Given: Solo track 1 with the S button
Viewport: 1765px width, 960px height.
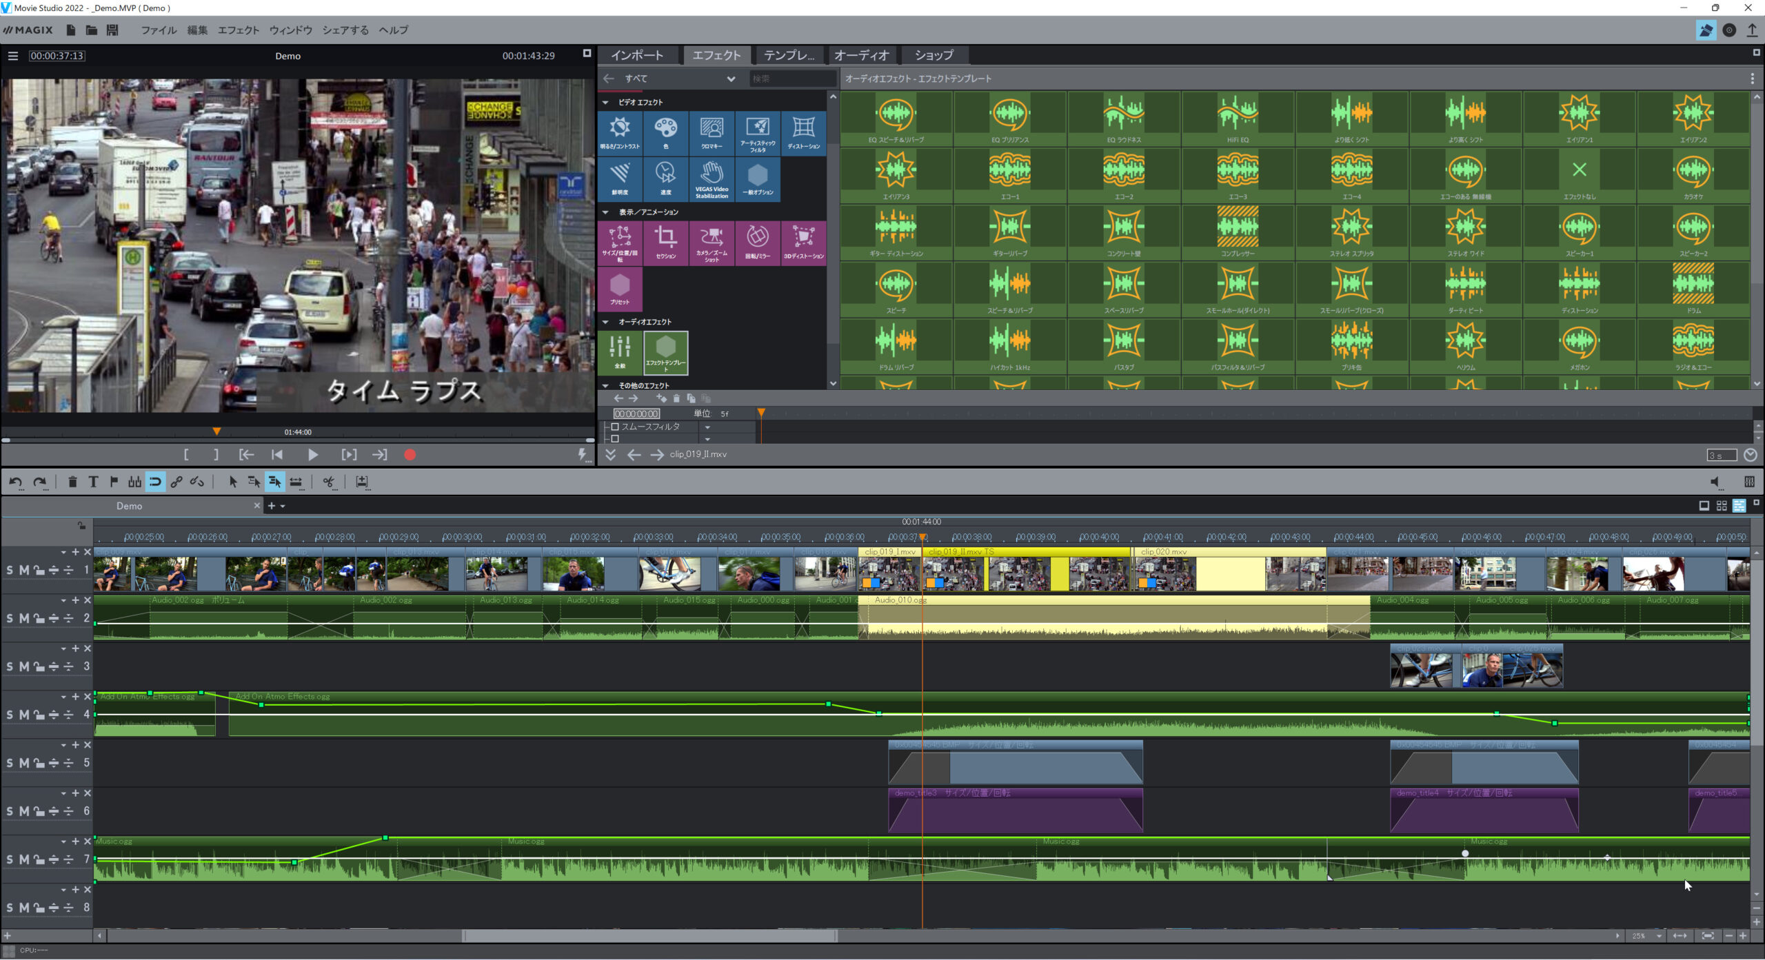Looking at the screenshot, I should [10, 570].
